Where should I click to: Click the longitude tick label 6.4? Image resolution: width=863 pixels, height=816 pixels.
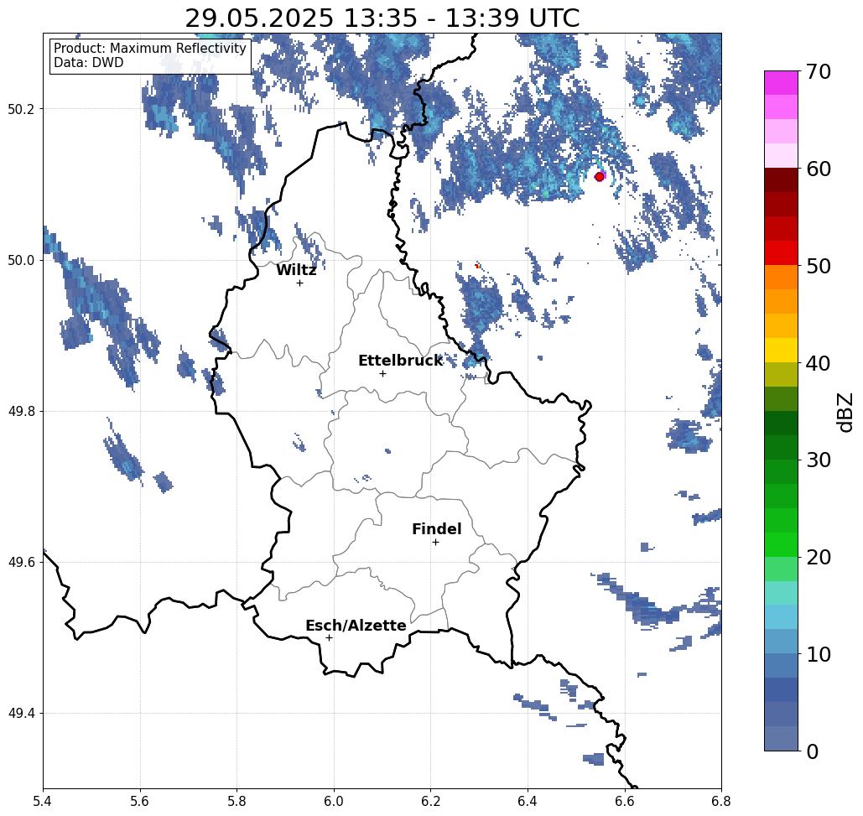[528, 801]
